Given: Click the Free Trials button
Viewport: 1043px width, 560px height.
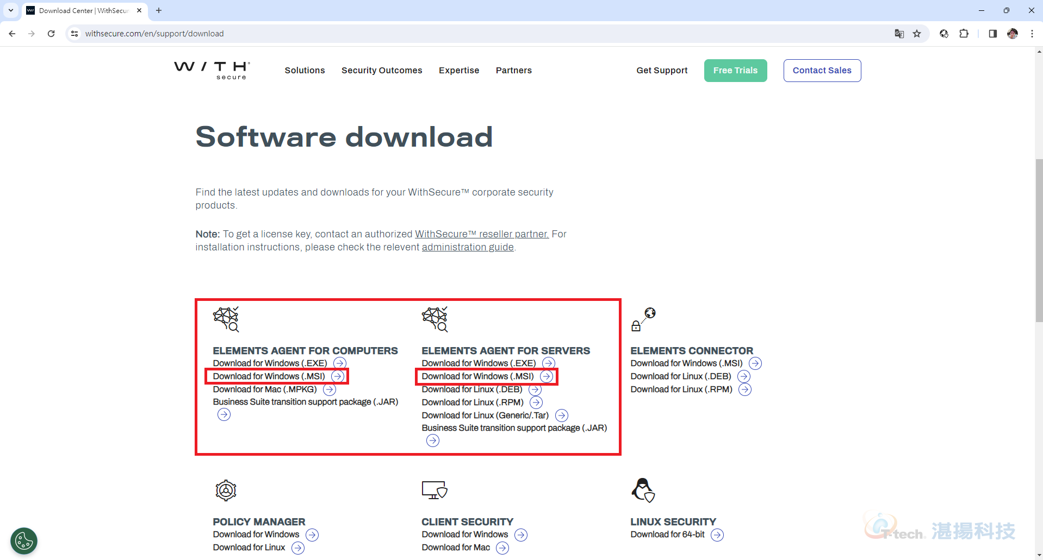Looking at the screenshot, I should tap(735, 71).
